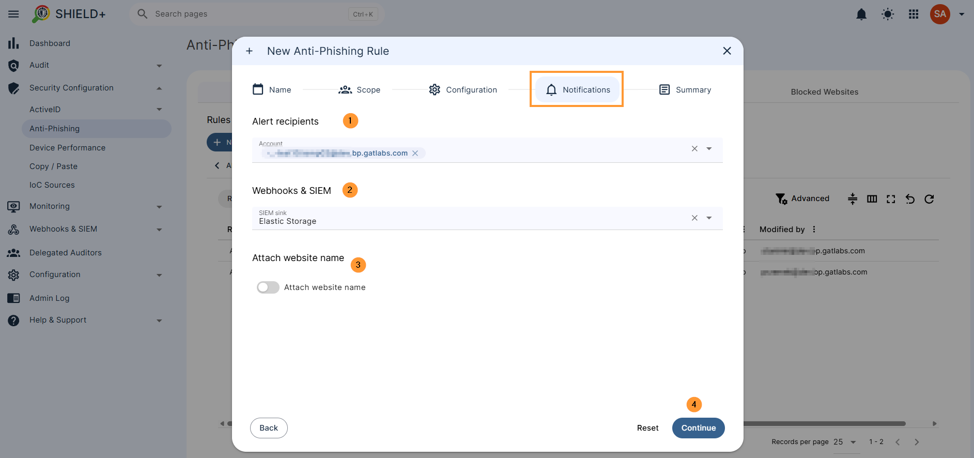Remove the bp.gatlabs.com recipient chip

tap(415, 153)
